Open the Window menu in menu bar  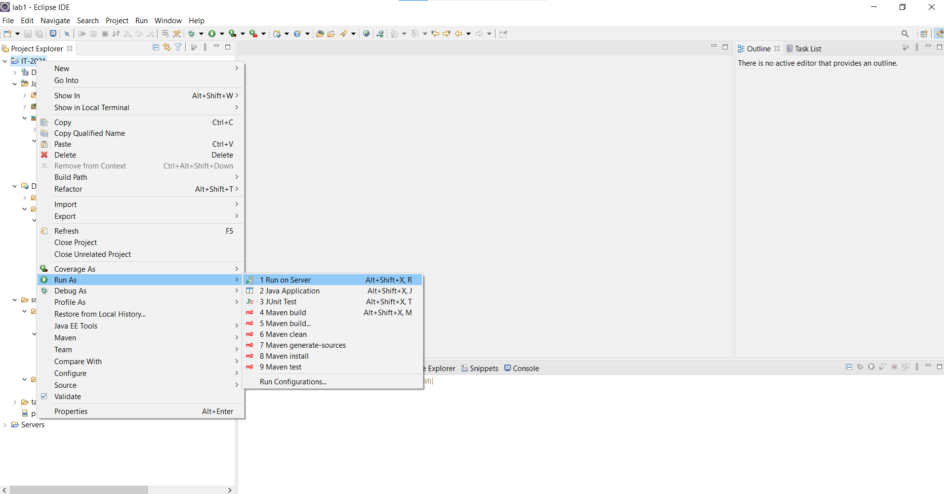[168, 21]
